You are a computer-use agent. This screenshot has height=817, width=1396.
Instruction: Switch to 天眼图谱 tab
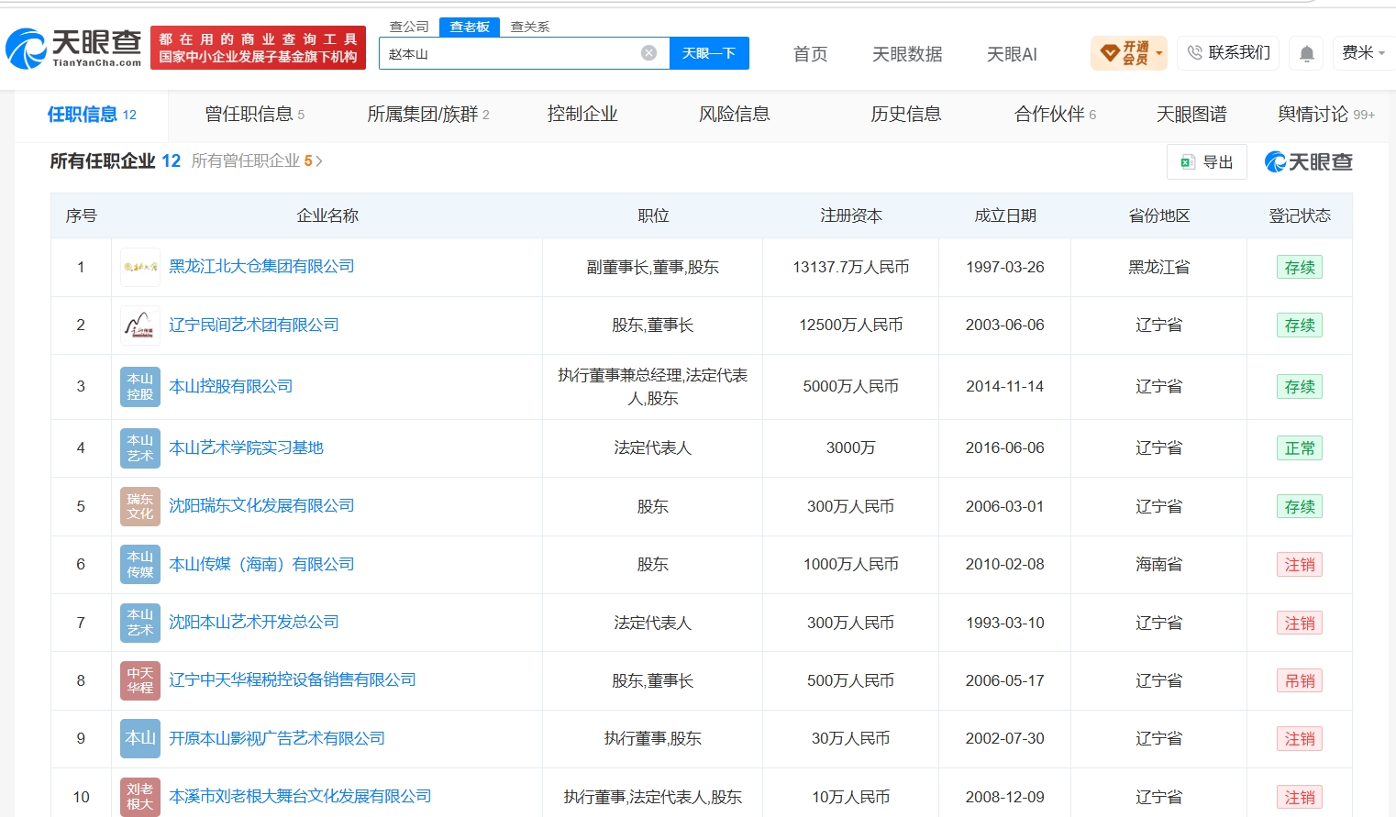[x=1191, y=115]
